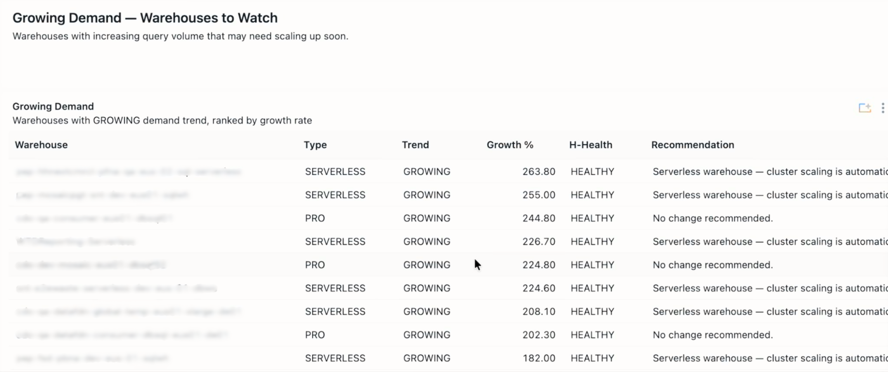Viewport: 888px width, 372px height.
Task: Sort warehouses by the Type column
Action: coord(315,145)
